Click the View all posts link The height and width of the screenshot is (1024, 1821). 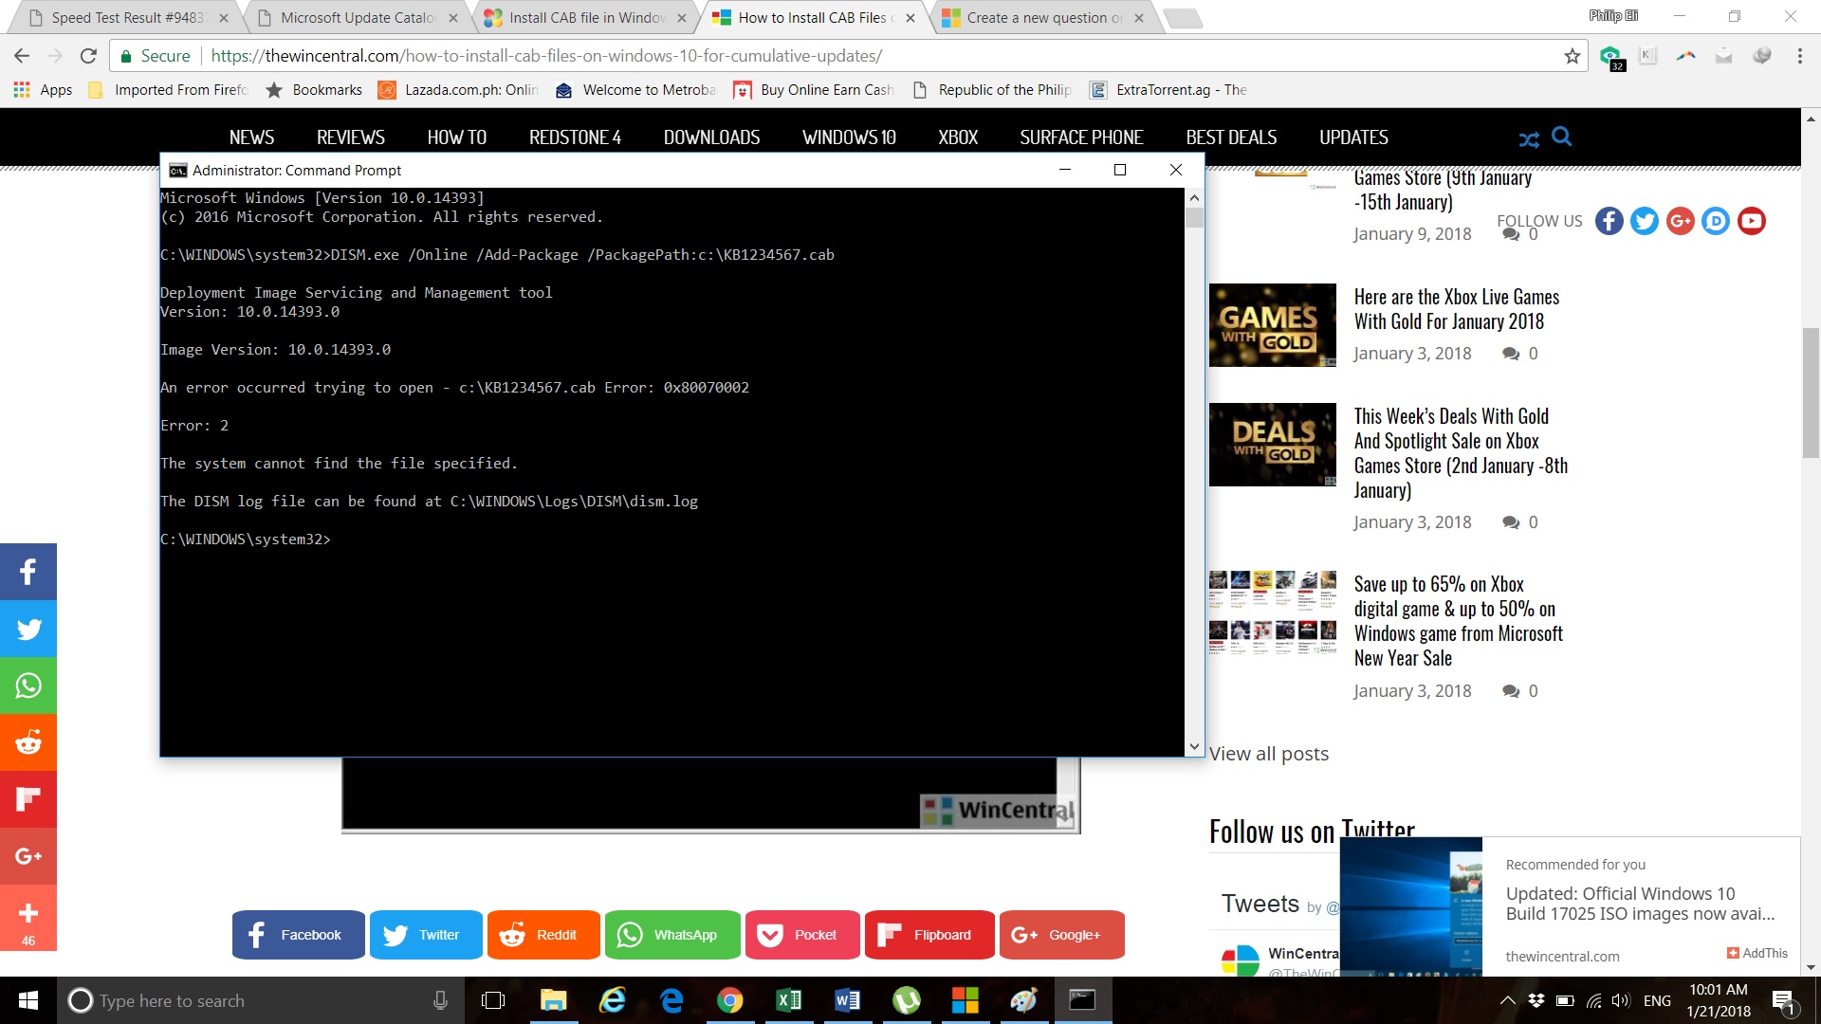click(1268, 754)
